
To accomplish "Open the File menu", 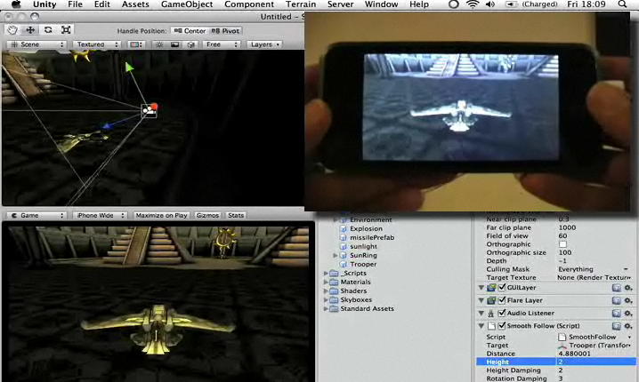I will (x=75, y=4).
